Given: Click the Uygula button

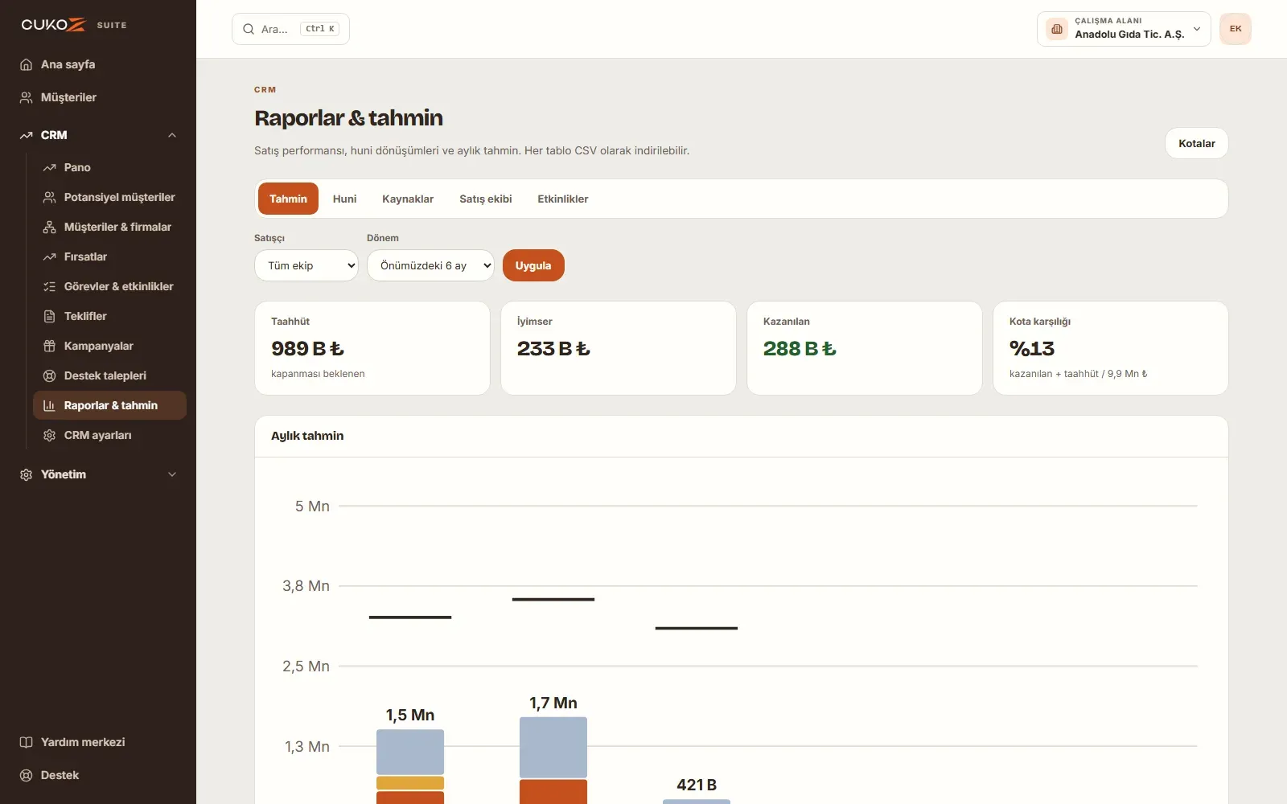Looking at the screenshot, I should 533,265.
